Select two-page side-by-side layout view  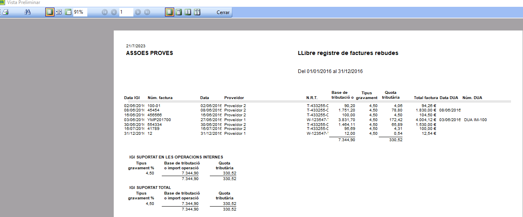(x=188, y=12)
